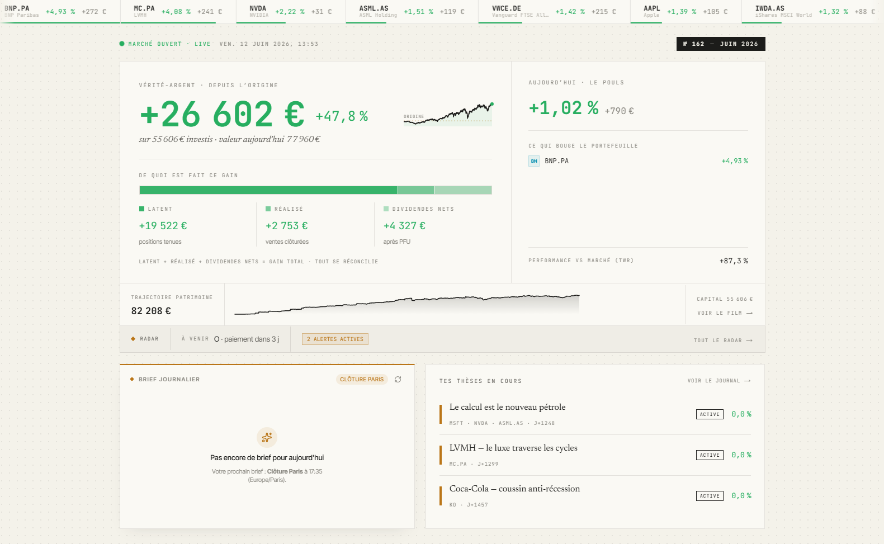Open the IWDA.AS iShares ticker item
This screenshot has width=884, height=544.
pyautogui.click(x=812, y=11)
